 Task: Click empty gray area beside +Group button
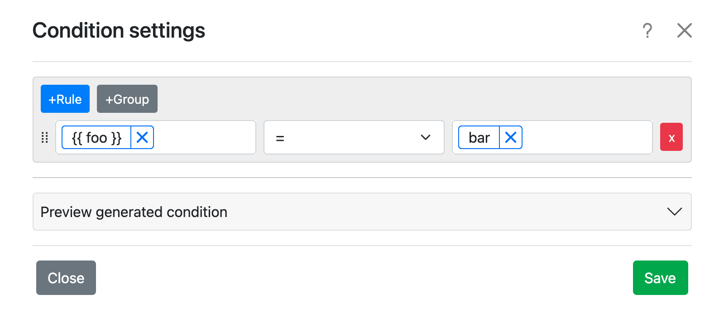(408, 99)
